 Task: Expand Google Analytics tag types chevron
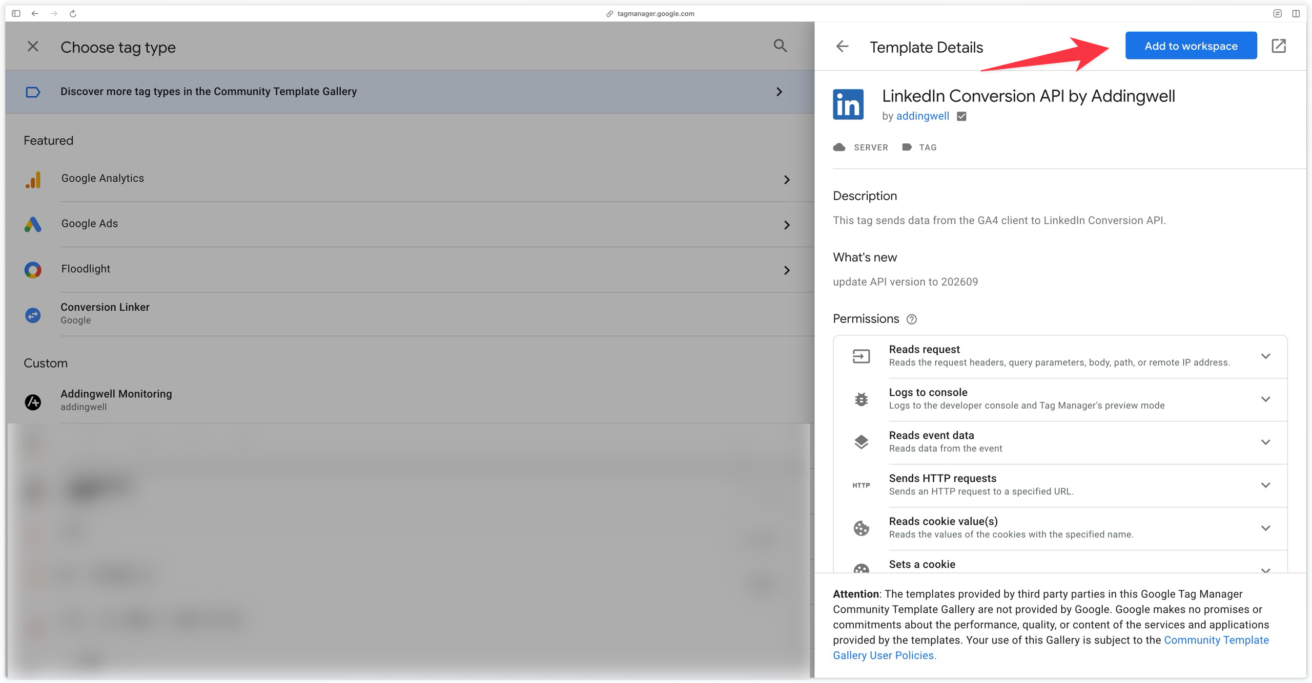[x=787, y=180]
